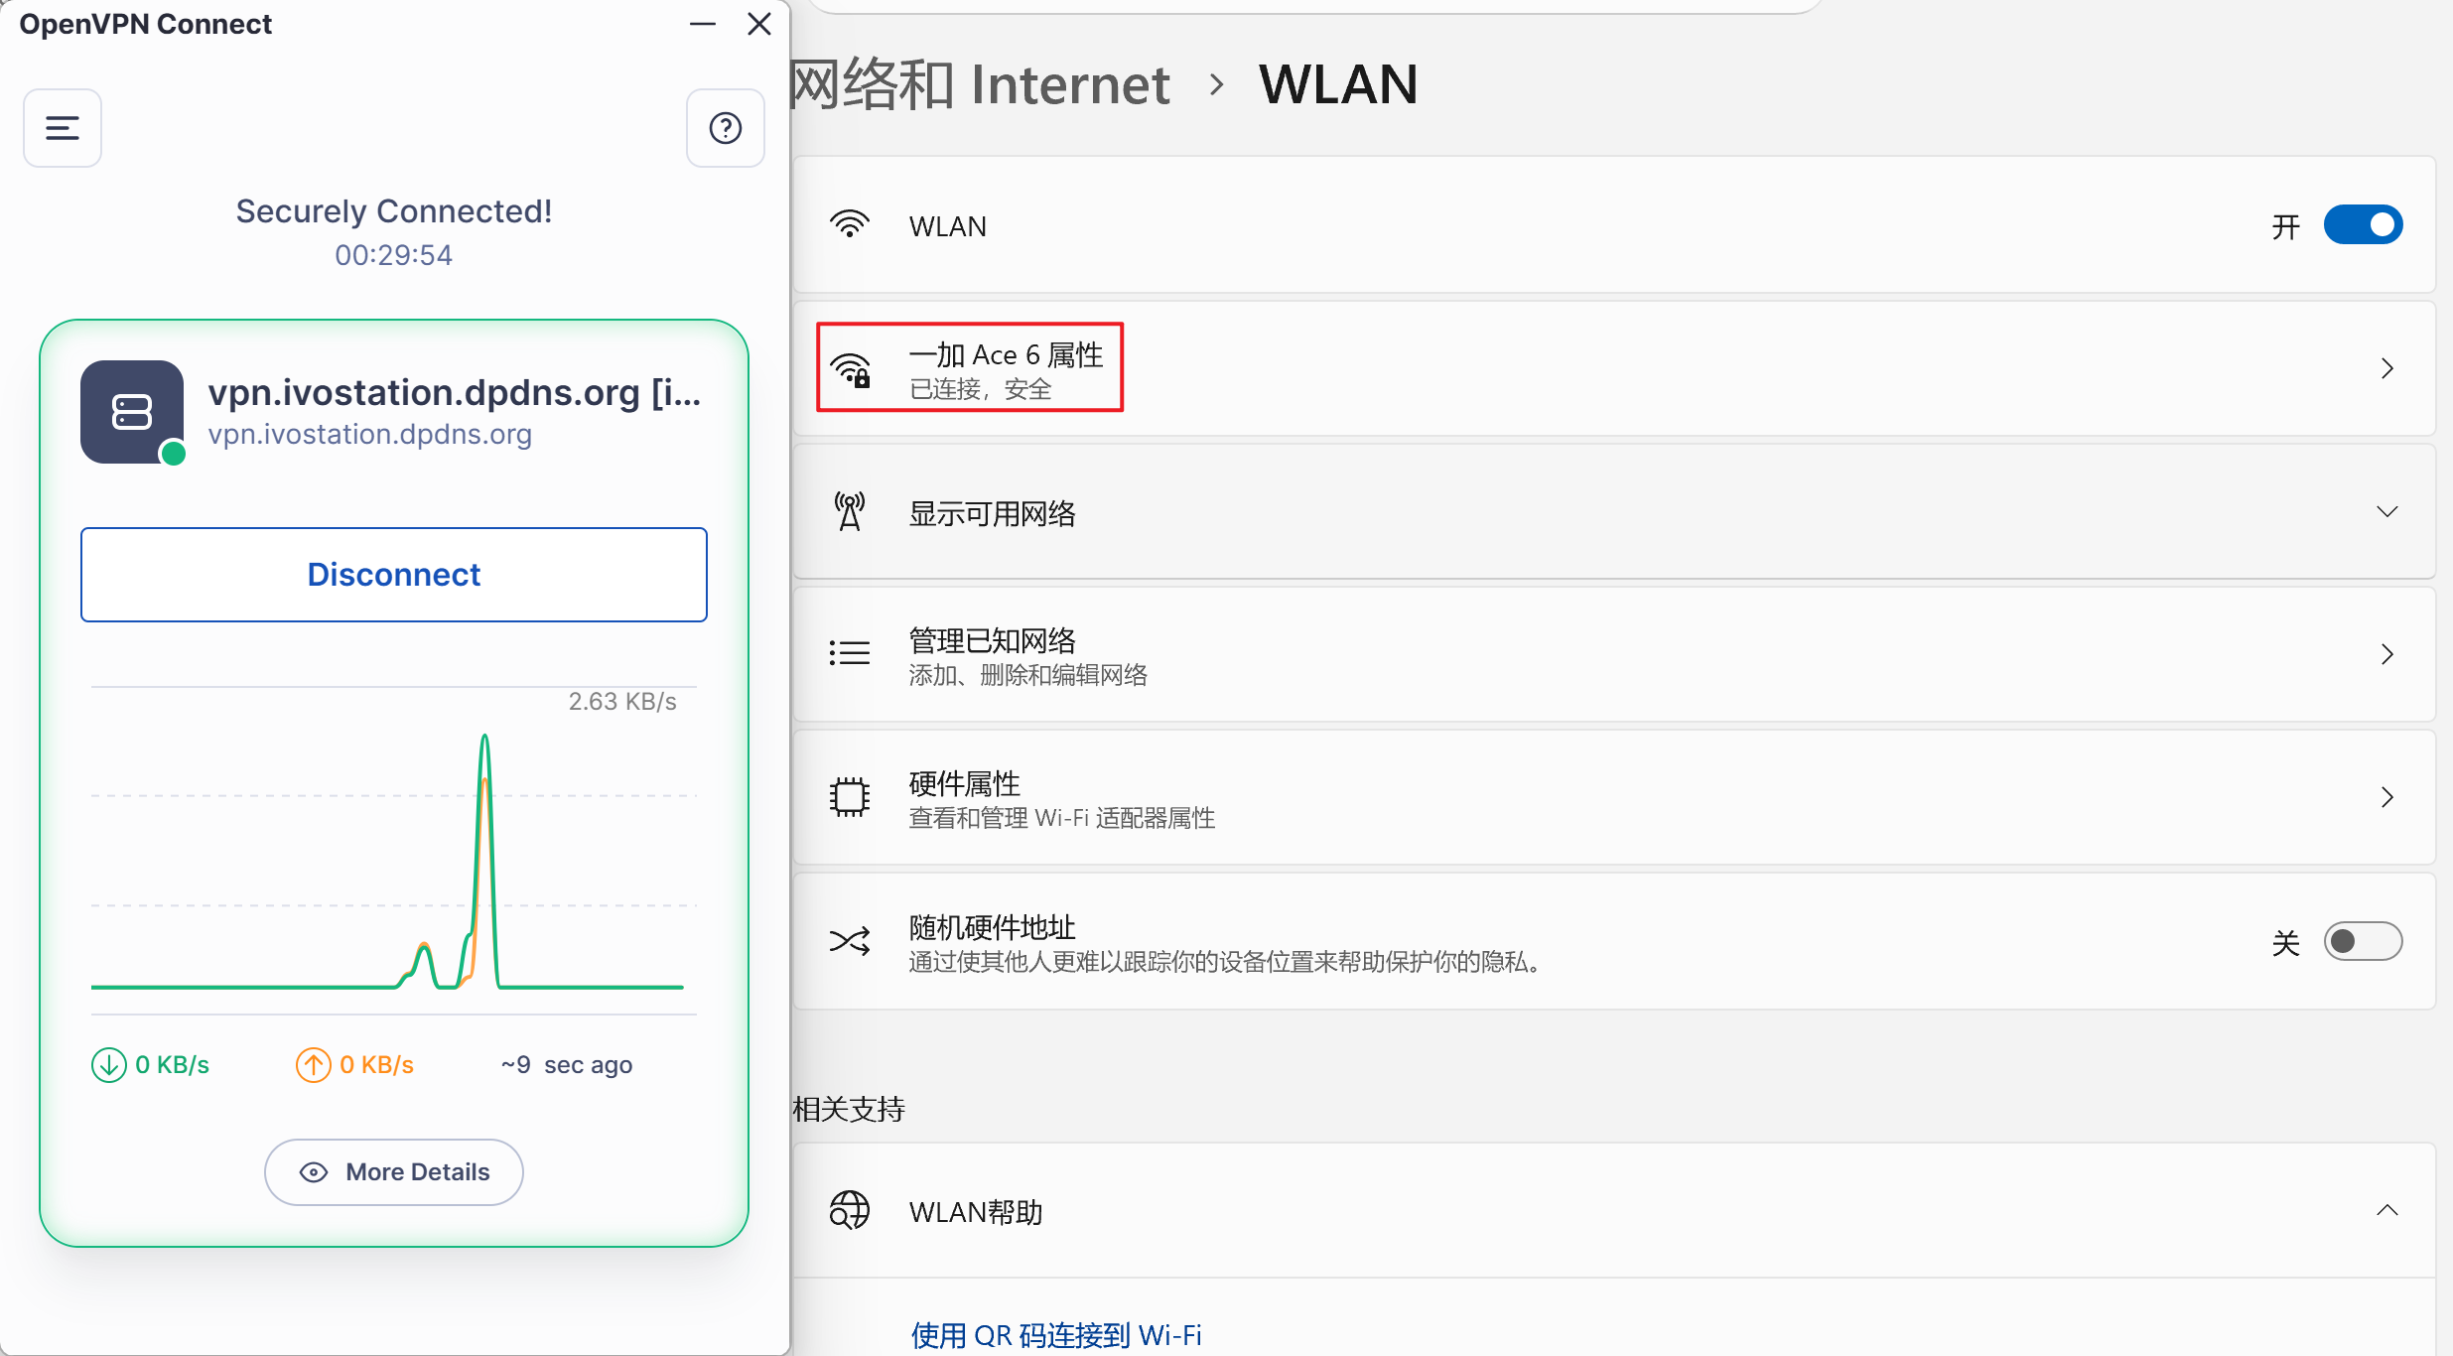Click the globe icon beside WLAN帮助

[x=850, y=1210]
